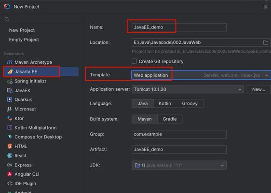Expand Template list via its chevron
This screenshot has width=271, height=193.
(x=266, y=75)
